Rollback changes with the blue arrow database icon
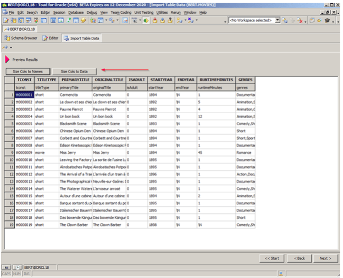Viewport: 343px width, 278px height. 162,20
